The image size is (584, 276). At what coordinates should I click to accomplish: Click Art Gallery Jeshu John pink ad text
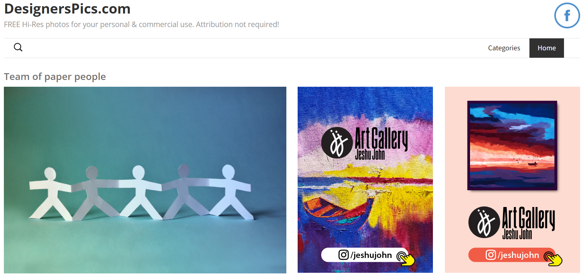(x=528, y=223)
